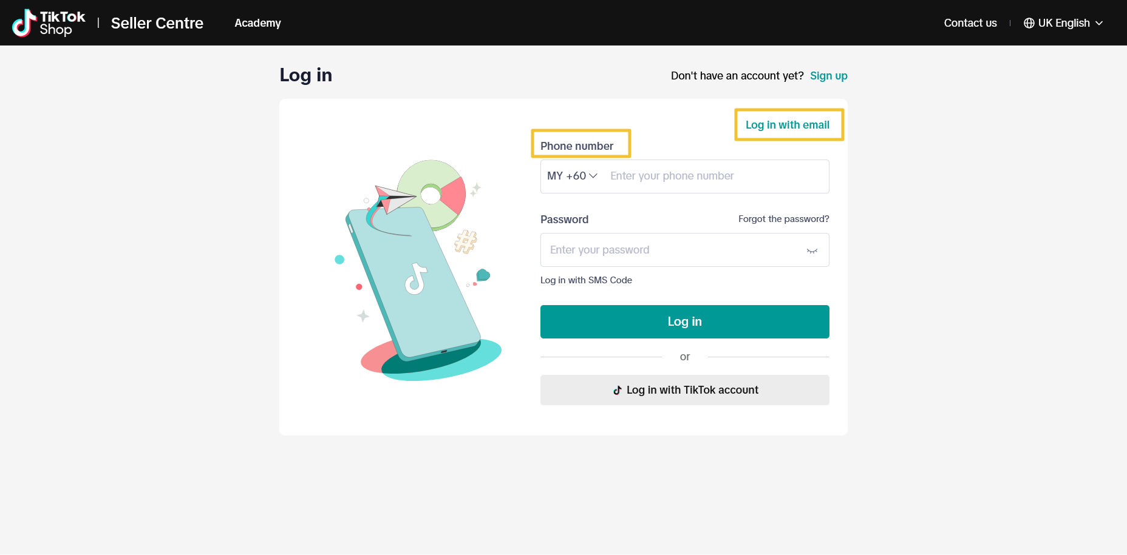Screen dimensions: 1127x555
Task: Go to Contact us
Action: point(970,23)
